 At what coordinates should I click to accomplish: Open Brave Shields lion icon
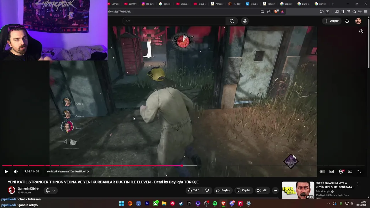point(276,12)
